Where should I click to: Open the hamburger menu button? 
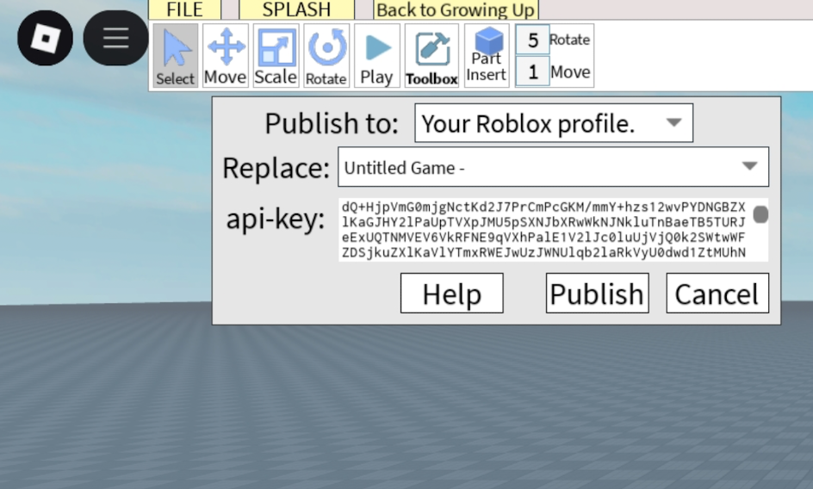(115, 38)
